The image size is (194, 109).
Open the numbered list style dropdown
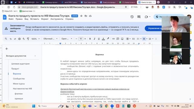pos(153,39)
